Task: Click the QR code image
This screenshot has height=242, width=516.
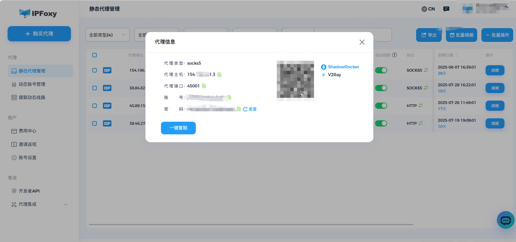Action: point(295,80)
